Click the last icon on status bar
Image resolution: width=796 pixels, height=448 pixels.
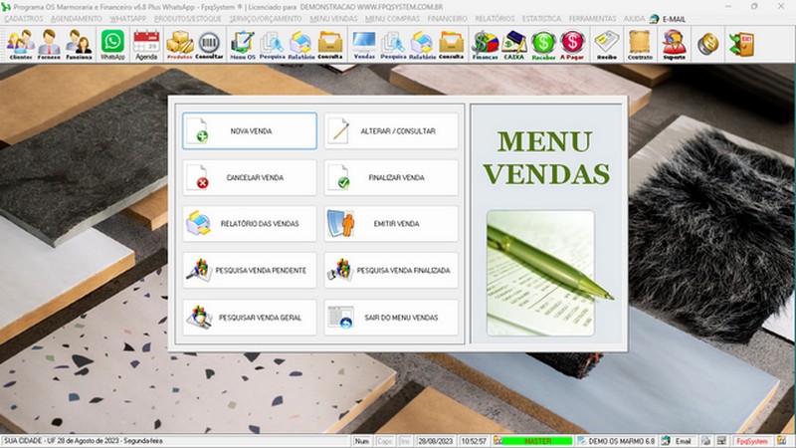tap(782, 441)
